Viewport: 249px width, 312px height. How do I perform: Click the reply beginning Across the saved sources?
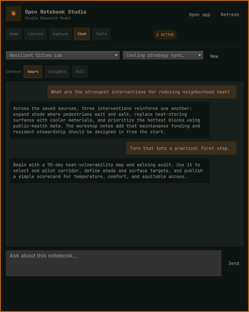(109, 120)
